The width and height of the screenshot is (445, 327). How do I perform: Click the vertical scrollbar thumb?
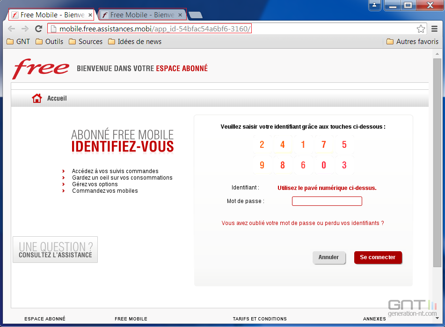click(437, 162)
